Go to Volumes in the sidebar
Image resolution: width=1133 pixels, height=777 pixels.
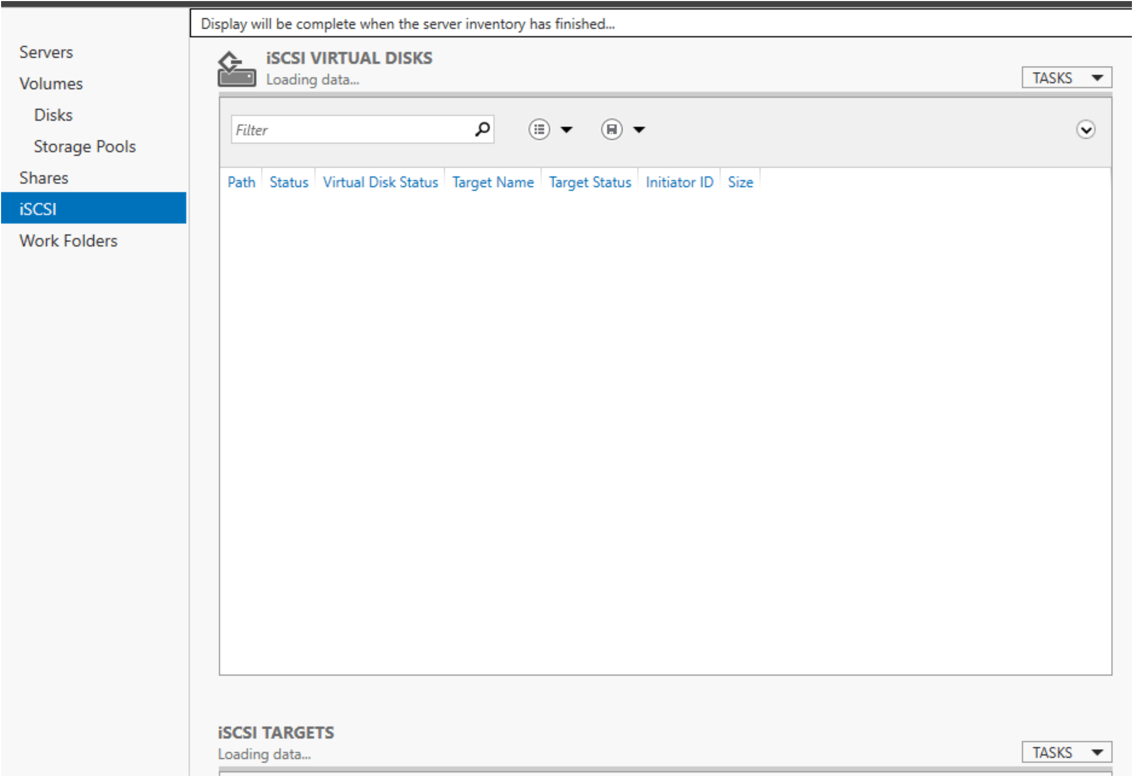coord(51,84)
